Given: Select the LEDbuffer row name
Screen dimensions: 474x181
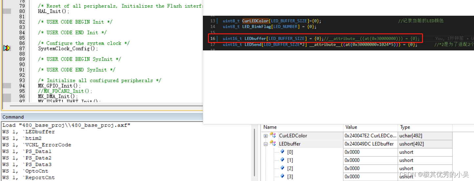Looking at the screenshot, I should tap(290, 144).
